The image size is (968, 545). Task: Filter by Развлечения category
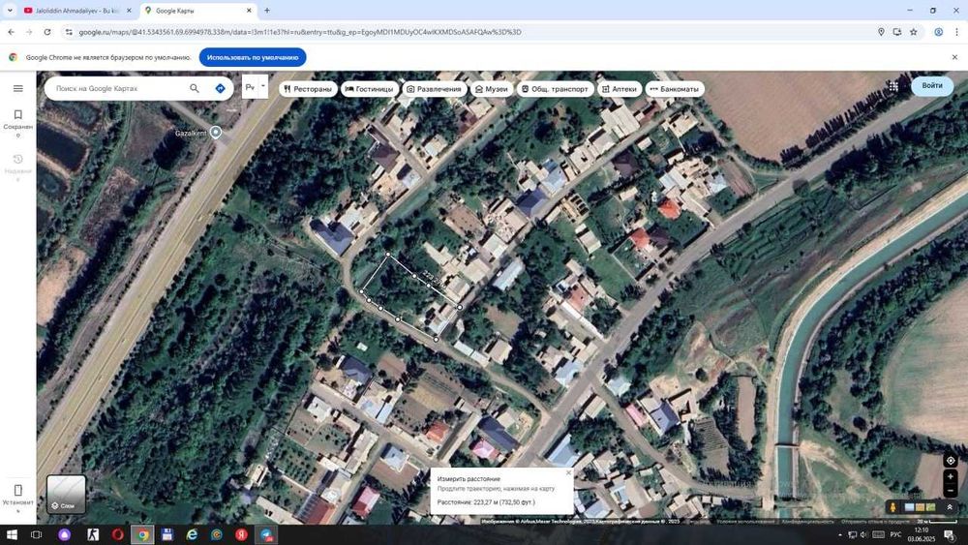click(435, 89)
